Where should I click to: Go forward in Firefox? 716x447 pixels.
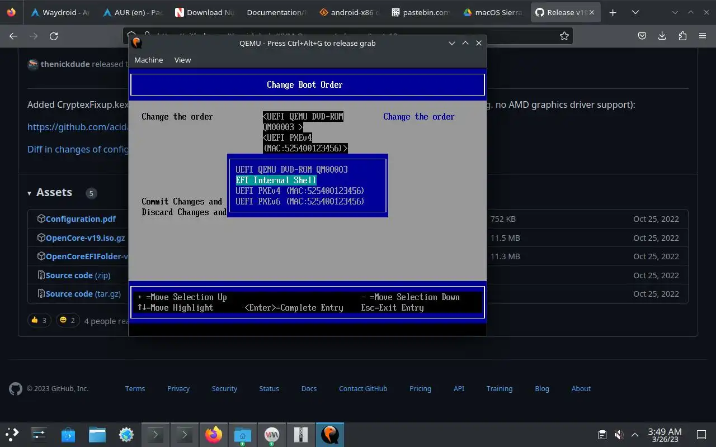click(x=34, y=36)
